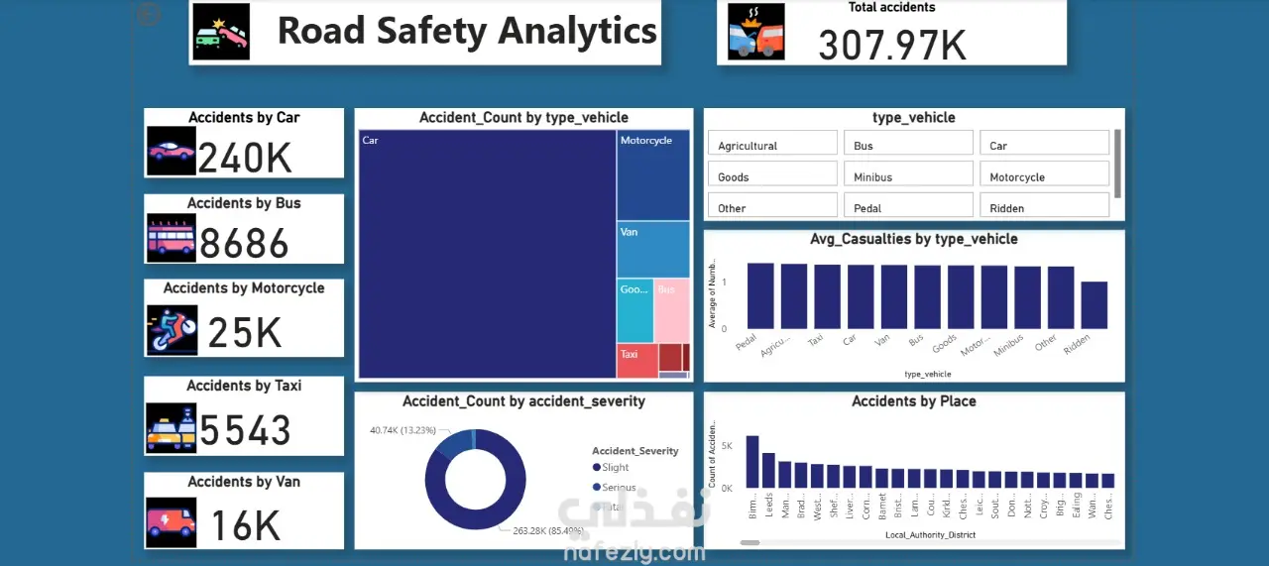Click the van icon in Accidents by Van
The height and width of the screenshot is (566, 1269).
pyautogui.click(x=172, y=522)
